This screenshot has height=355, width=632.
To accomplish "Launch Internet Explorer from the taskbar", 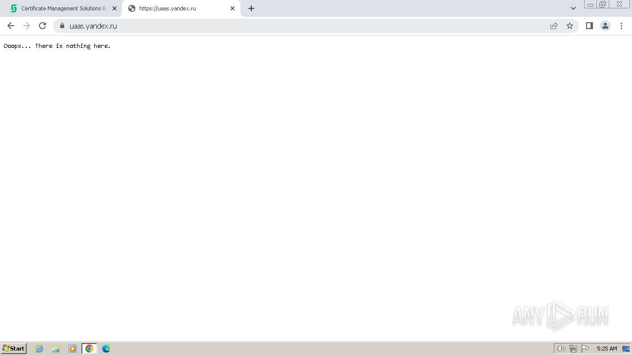I will click(39, 349).
